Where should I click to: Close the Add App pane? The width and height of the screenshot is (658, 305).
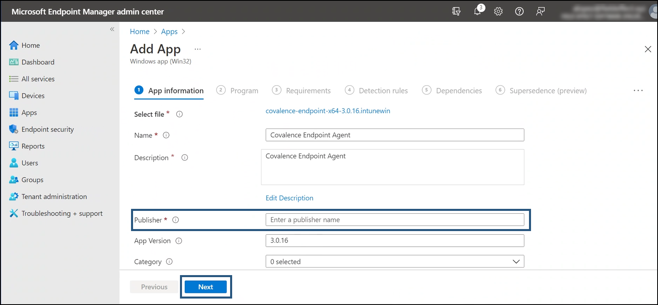pos(648,49)
